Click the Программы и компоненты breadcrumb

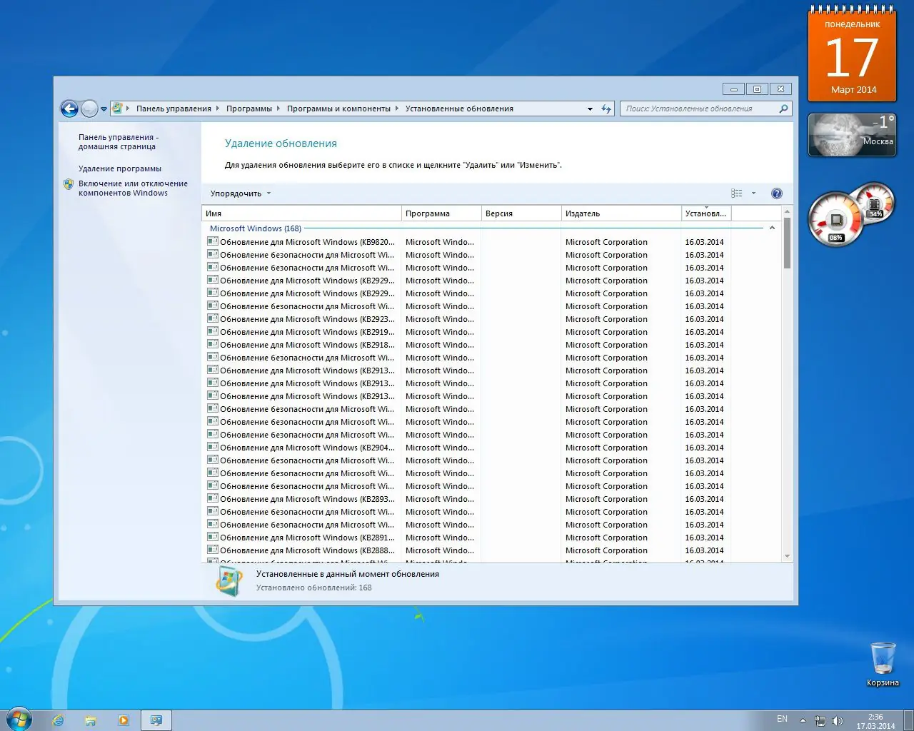(x=338, y=109)
